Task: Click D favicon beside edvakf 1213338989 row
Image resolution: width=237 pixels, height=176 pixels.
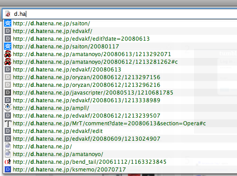Action: coord(8,100)
